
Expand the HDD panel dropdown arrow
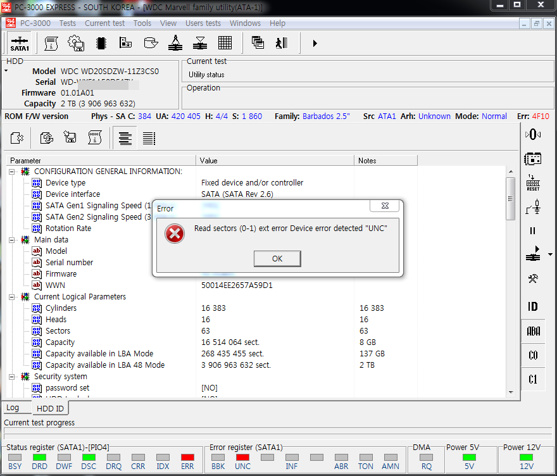6,71
